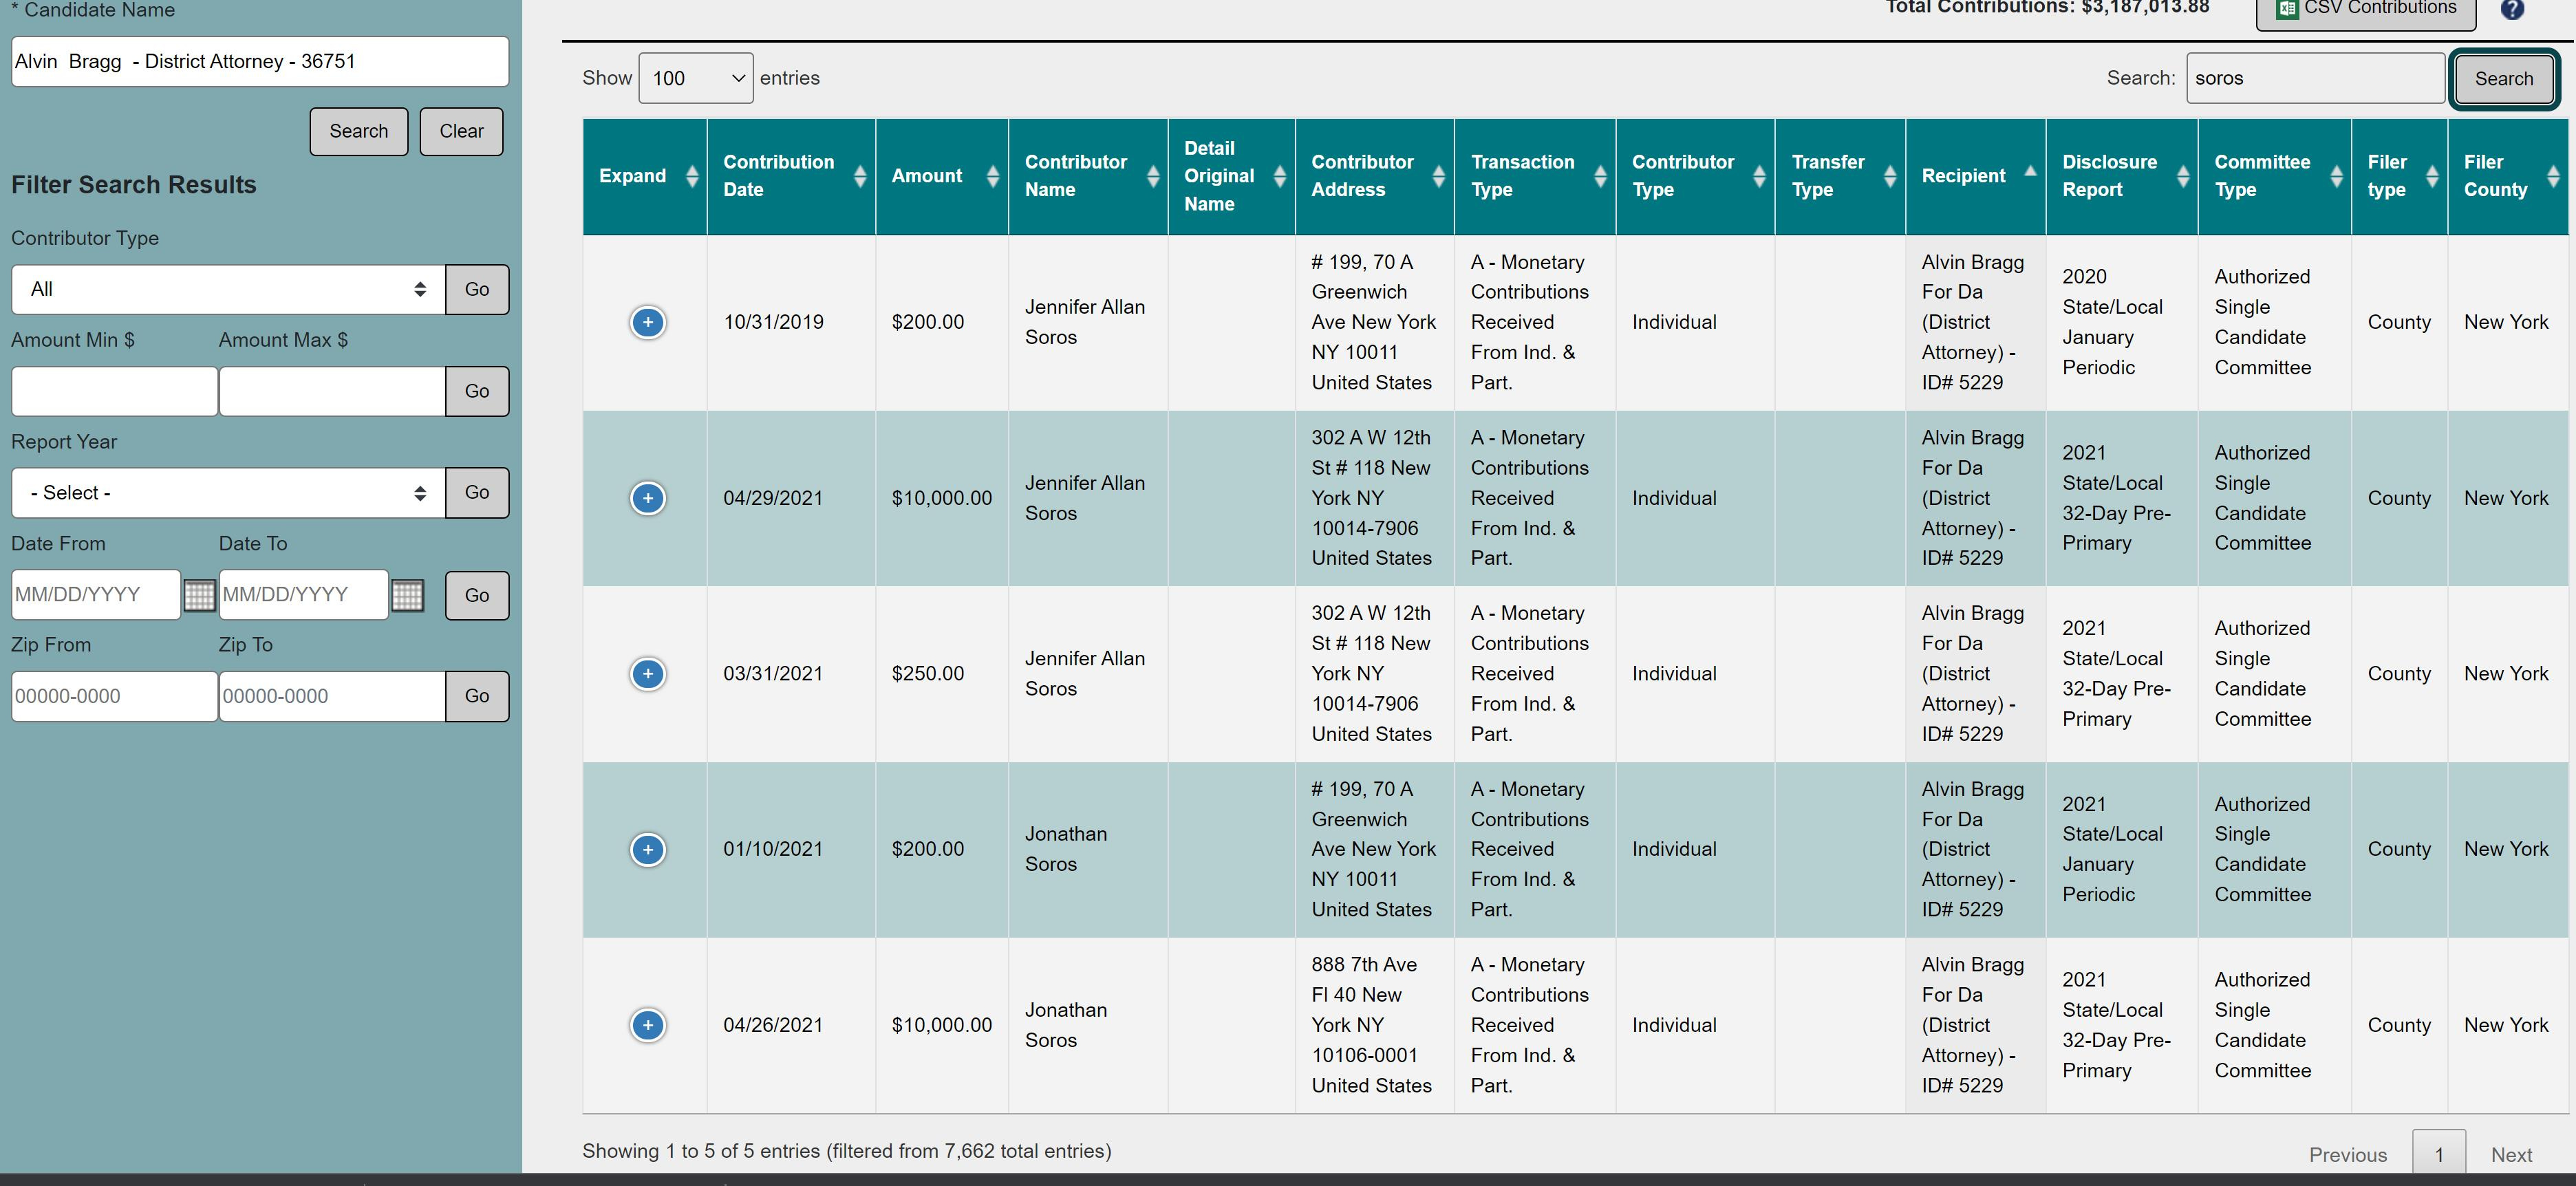Click the Date To MM/DD/YYYY field

click(304, 595)
